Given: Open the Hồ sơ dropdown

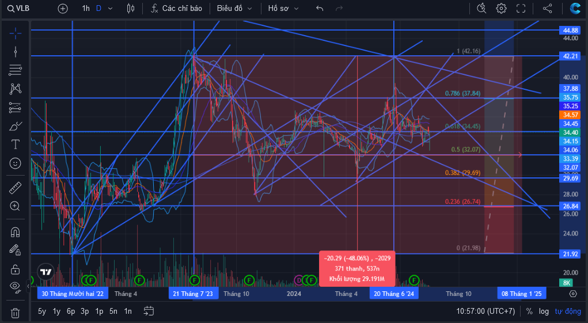Looking at the screenshot, I should coord(283,8).
